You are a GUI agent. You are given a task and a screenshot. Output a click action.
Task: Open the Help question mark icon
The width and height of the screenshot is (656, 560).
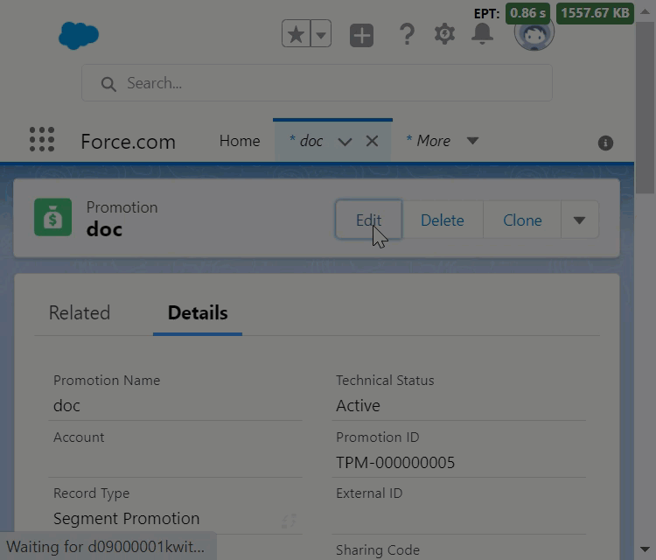click(x=407, y=35)
